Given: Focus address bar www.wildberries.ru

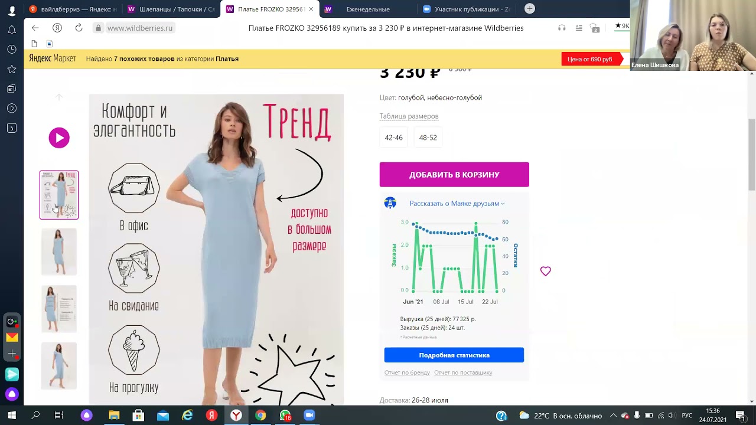Looking at the screenshot, I should (x=140, y=28).
